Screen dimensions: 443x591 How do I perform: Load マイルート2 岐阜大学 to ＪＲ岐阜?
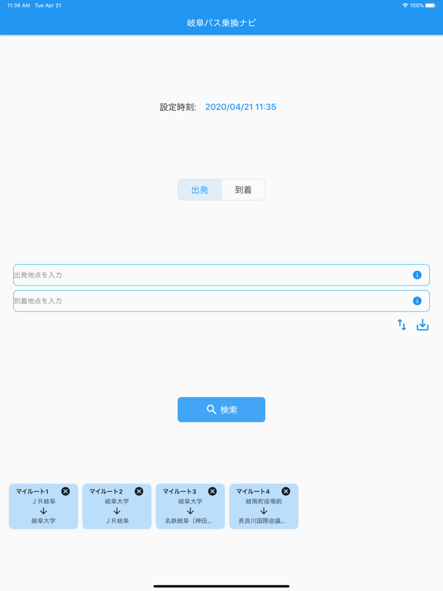point(117,506)
